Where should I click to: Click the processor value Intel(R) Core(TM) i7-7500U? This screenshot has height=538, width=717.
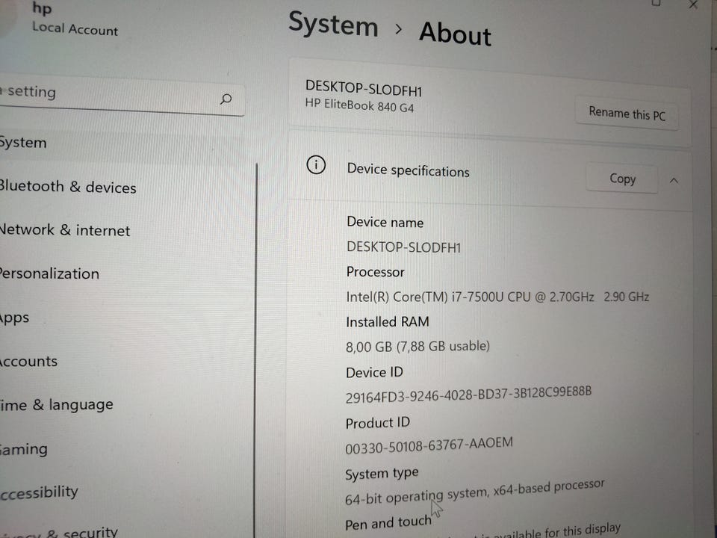click(x=497, y=297)
